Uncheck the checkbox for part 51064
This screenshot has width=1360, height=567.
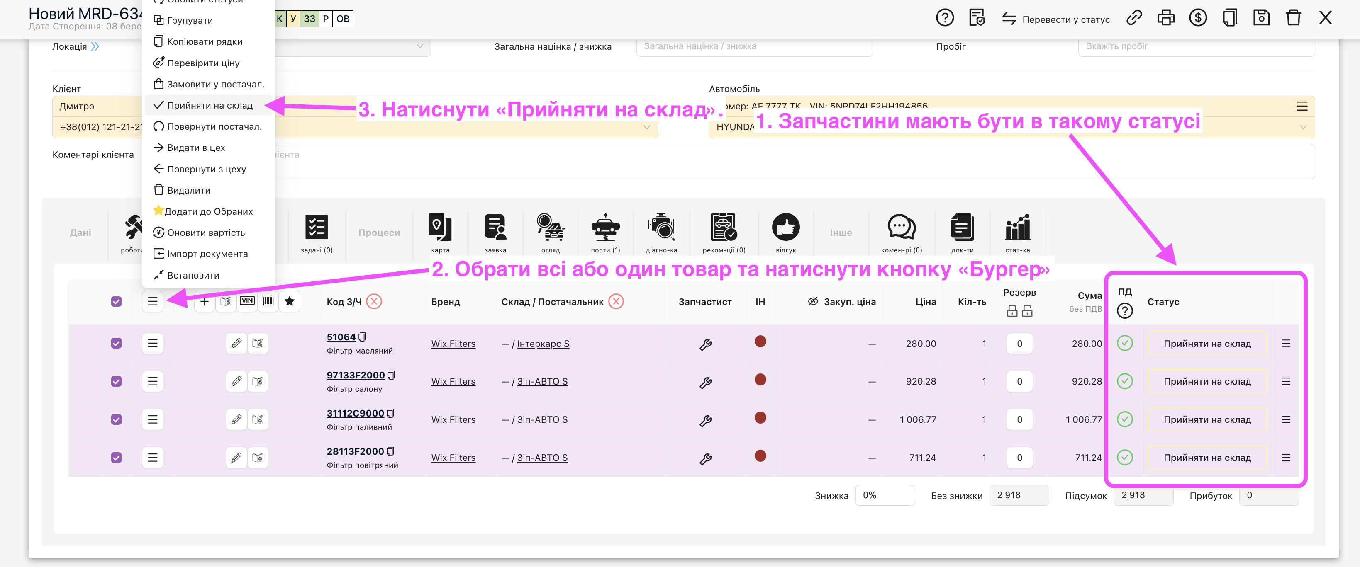116,343
